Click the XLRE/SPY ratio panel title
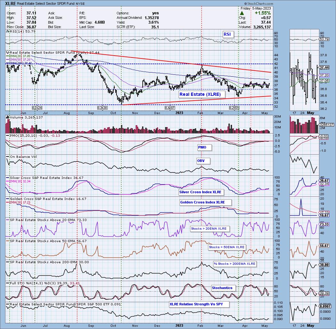This screenshot has width=336, height=329. click(64, 304)
